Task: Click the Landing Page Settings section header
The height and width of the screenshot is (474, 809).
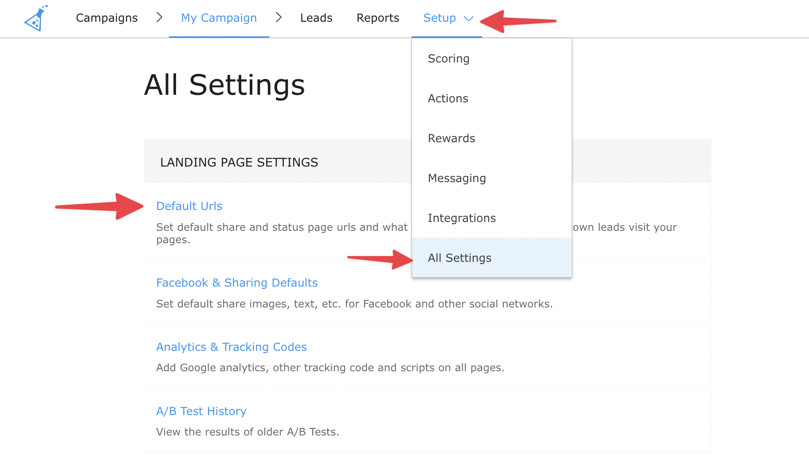Action: [239, 162]
